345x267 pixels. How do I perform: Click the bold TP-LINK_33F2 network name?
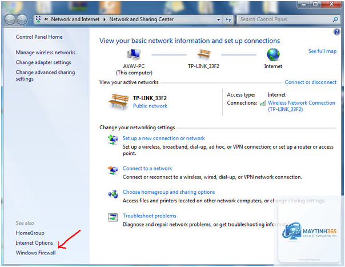(x=150, y=98)
